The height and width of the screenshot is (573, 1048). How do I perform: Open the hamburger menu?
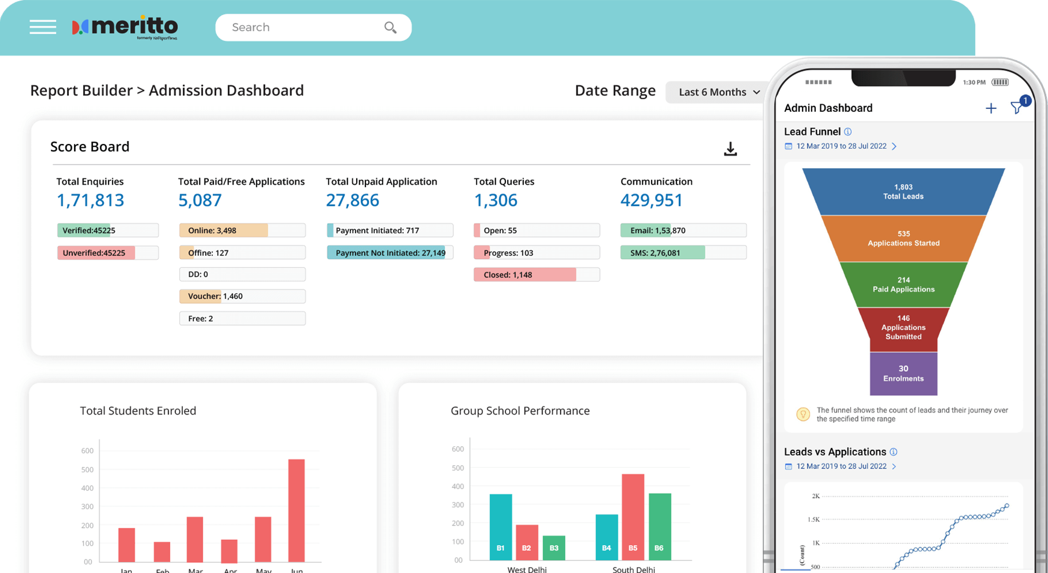point(43,27)
